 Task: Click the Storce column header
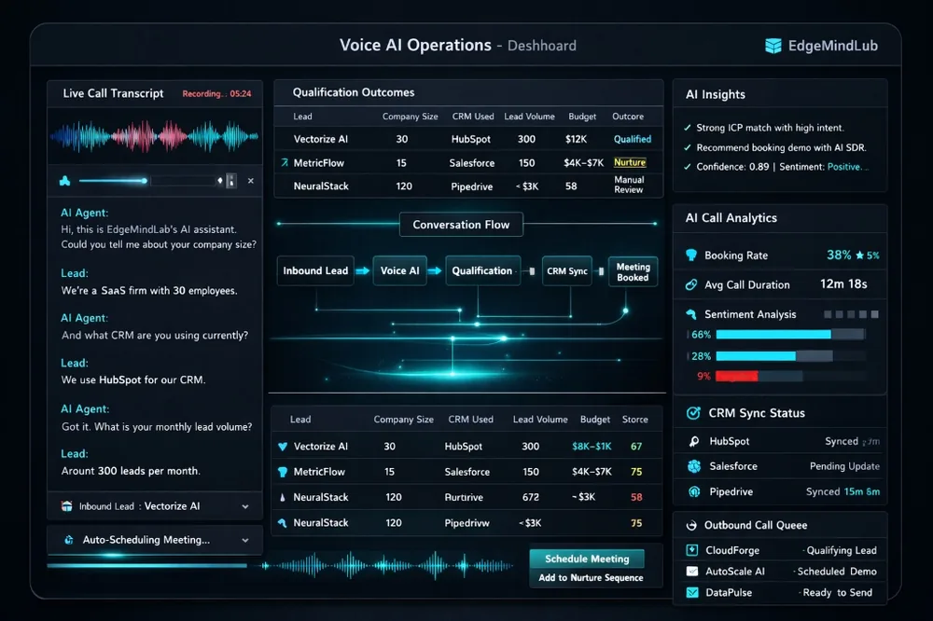point(634,420)
